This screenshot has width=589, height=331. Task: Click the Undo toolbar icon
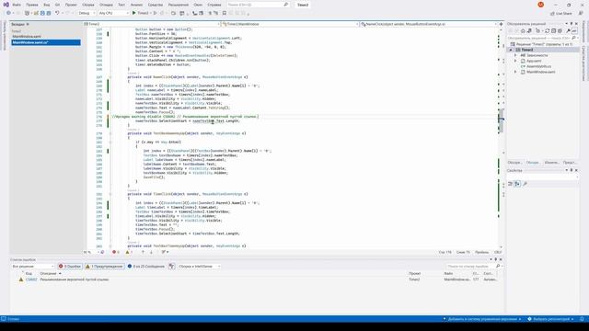coord(57,13)
